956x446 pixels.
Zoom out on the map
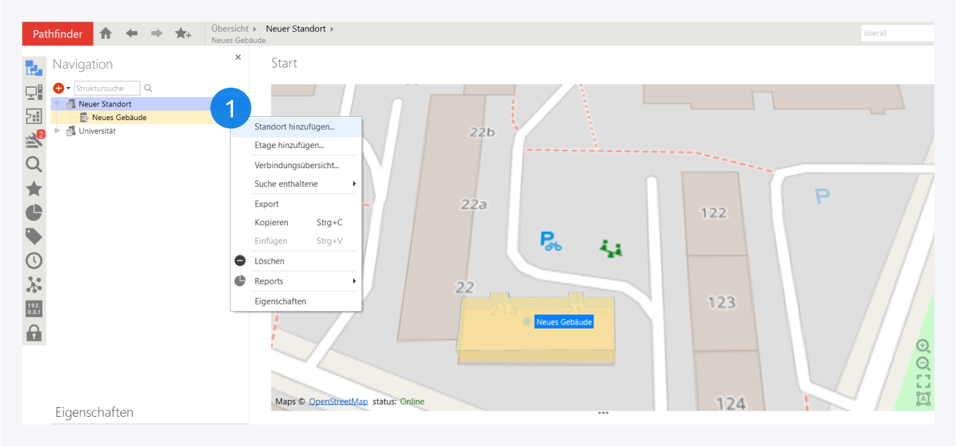(923, 364)
